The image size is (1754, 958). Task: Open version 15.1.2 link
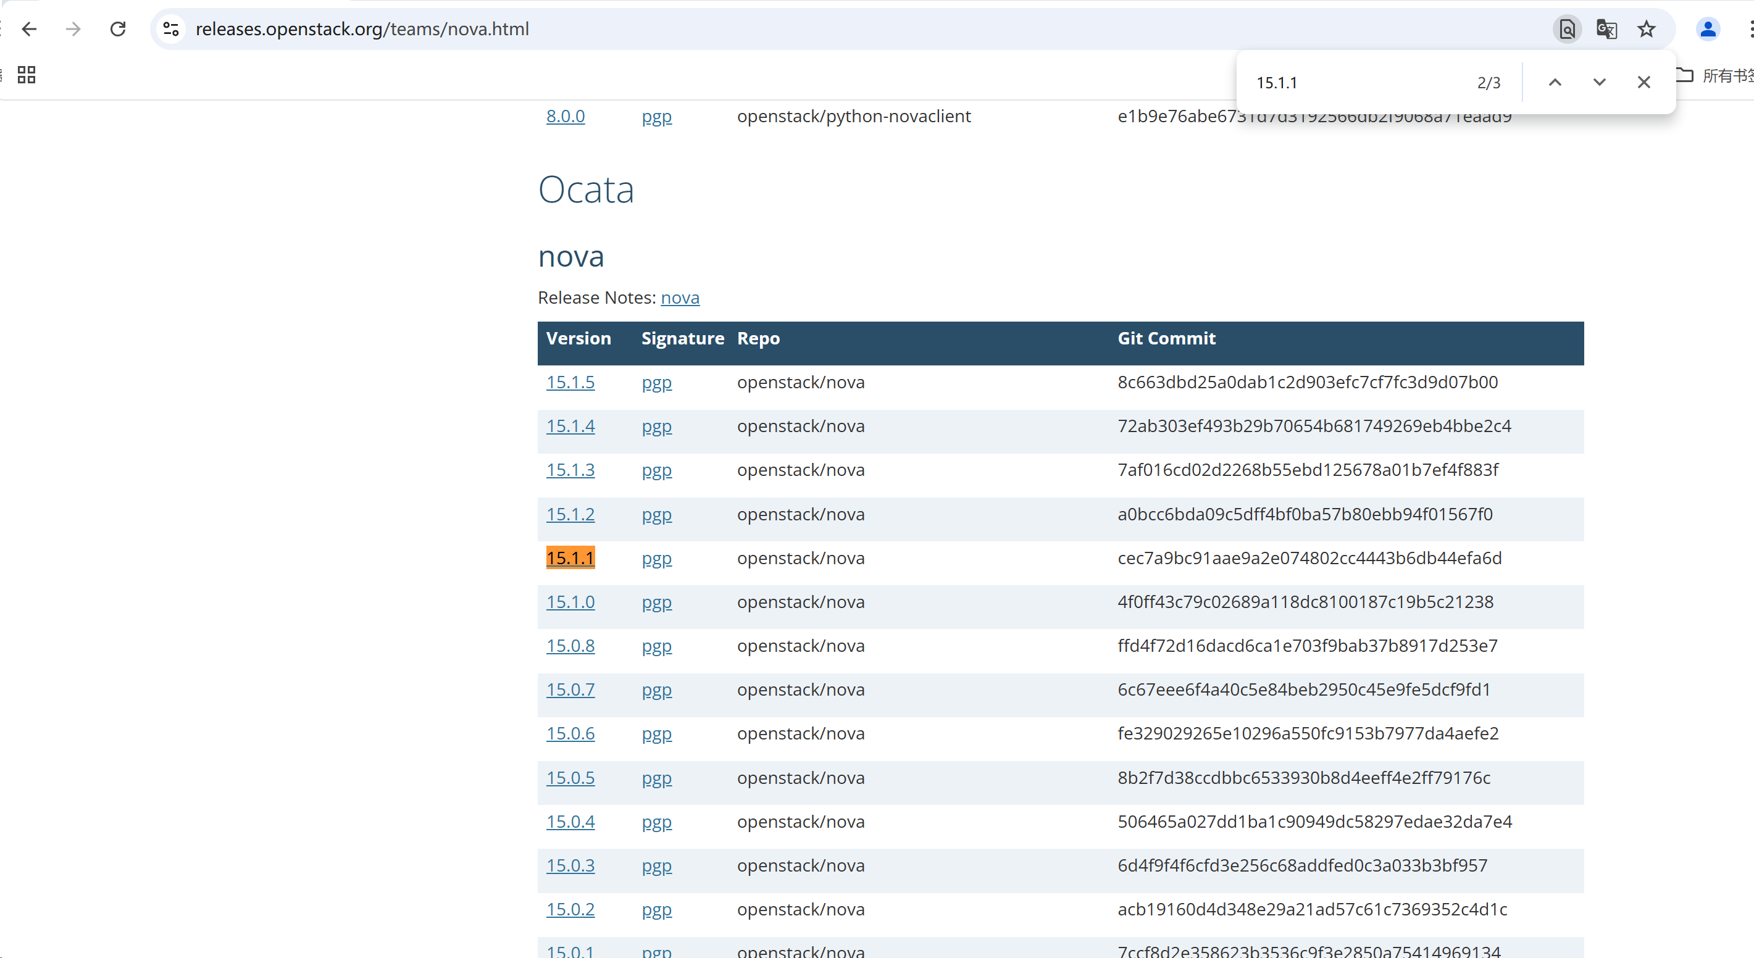[x=570, y=514]
